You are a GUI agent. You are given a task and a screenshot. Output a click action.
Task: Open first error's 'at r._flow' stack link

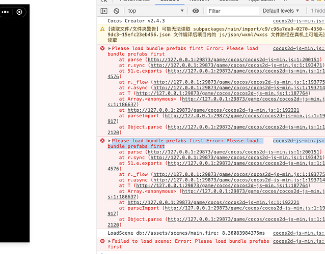(x=239, y=82)
